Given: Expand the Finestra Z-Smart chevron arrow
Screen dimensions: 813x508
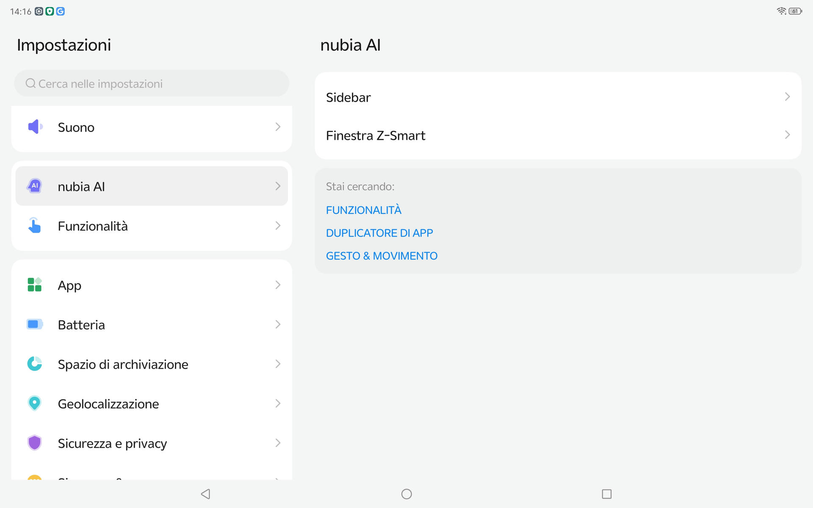Looking at the screenshot, I should coord(787,135).
